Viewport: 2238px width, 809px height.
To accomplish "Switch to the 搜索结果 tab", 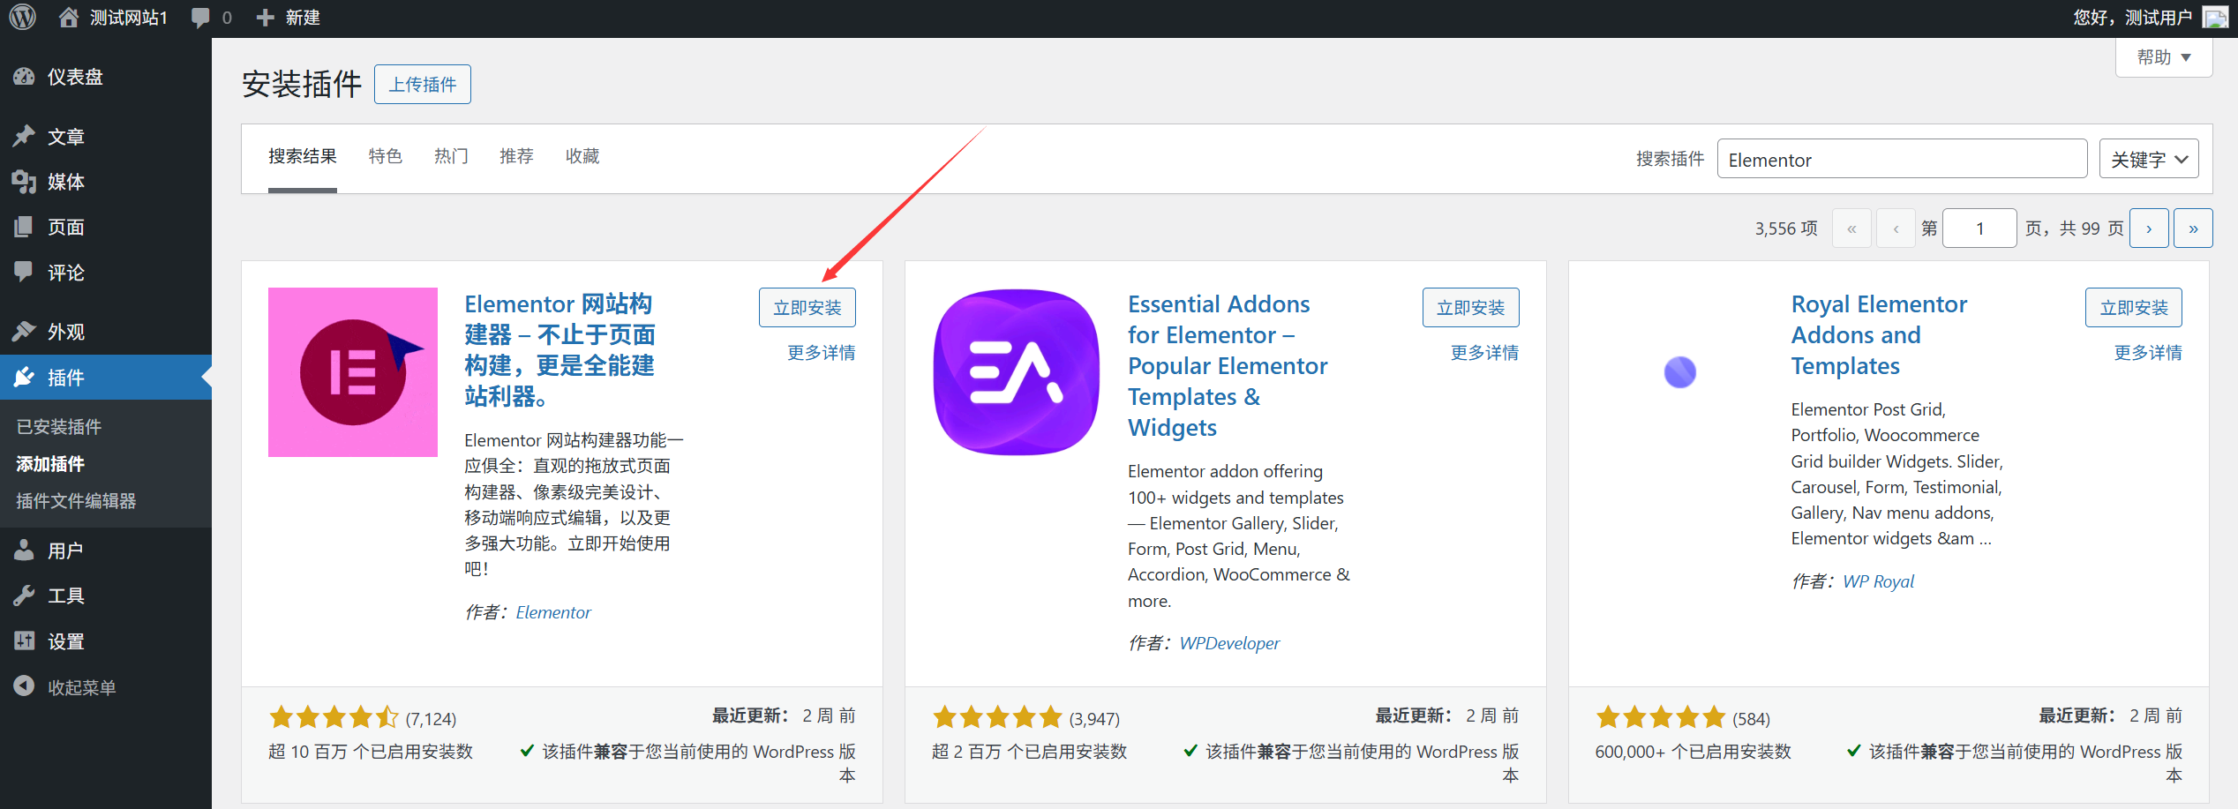I will click(x=303, y=156).
